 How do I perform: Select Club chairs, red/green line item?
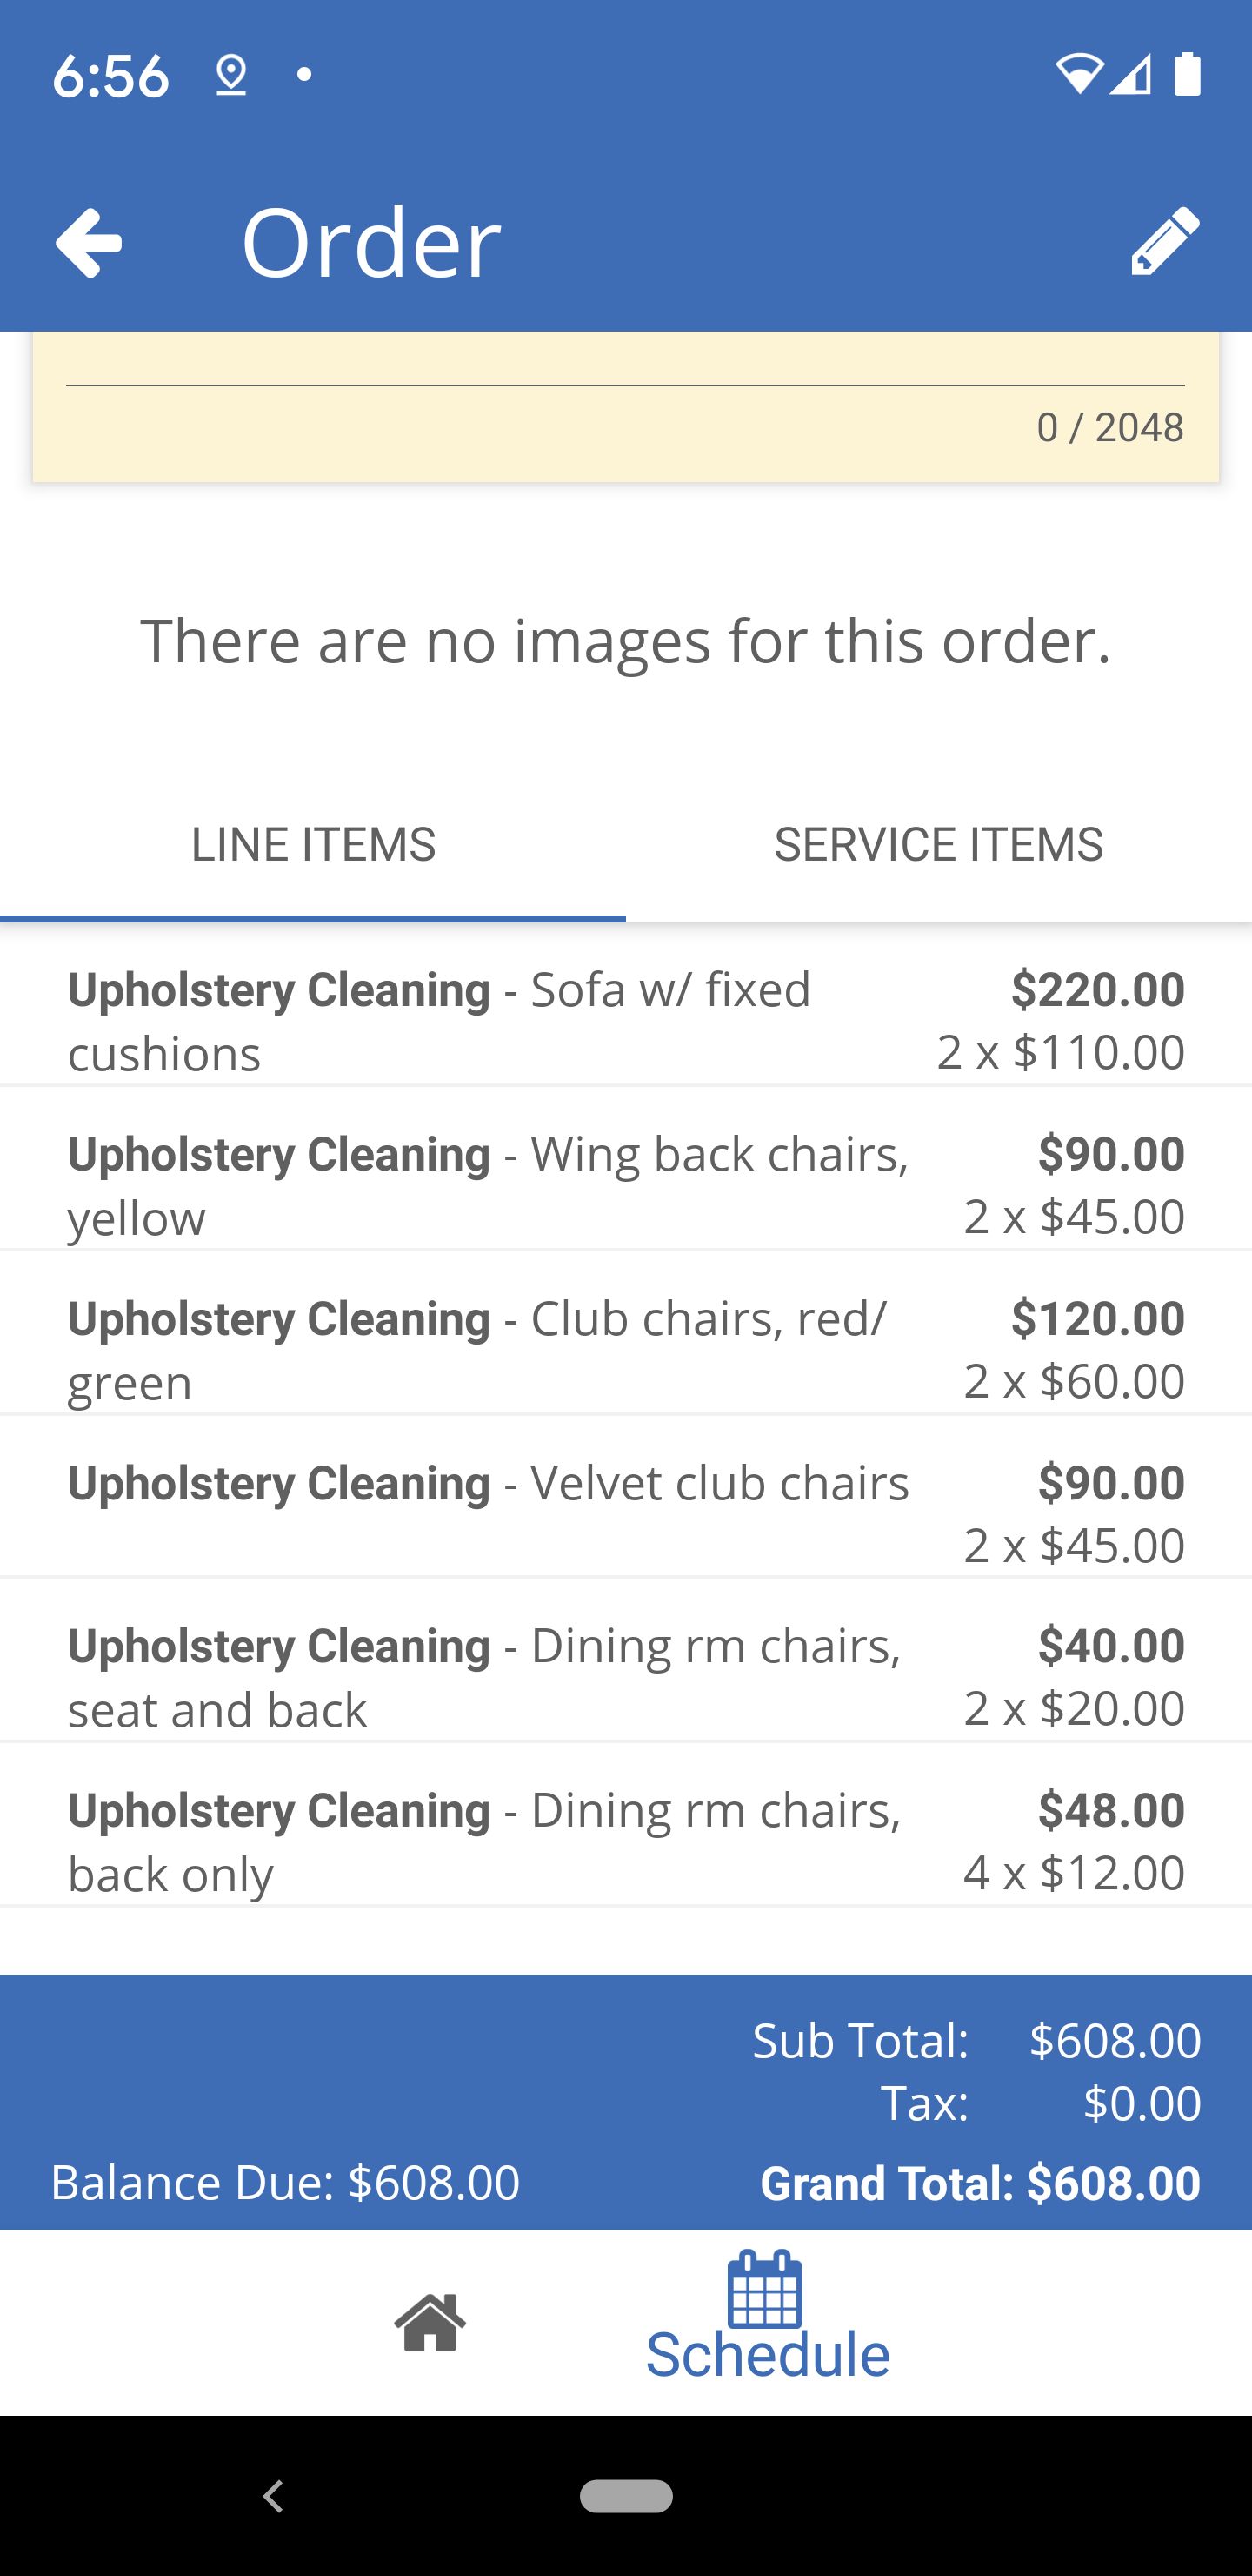click(625, 1349)
